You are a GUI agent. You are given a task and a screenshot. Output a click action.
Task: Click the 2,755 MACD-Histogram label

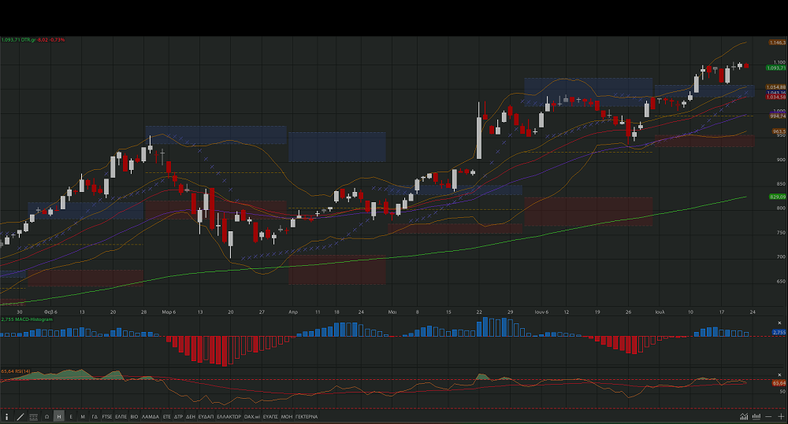tap(27, 319)
